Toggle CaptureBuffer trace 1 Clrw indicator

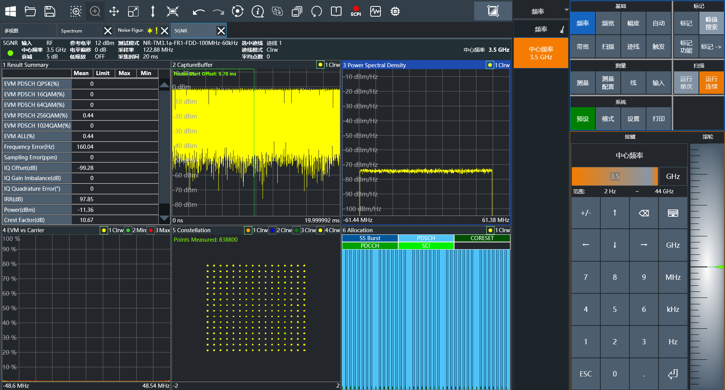(320, 65)
